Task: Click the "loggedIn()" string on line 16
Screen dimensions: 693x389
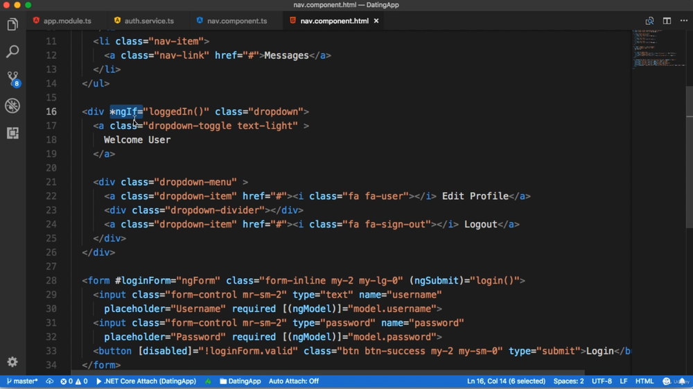Action: coord(176,112)
